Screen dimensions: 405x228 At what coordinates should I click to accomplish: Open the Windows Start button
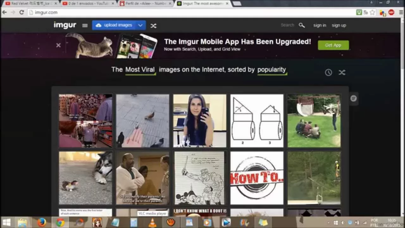pos(6,222)
